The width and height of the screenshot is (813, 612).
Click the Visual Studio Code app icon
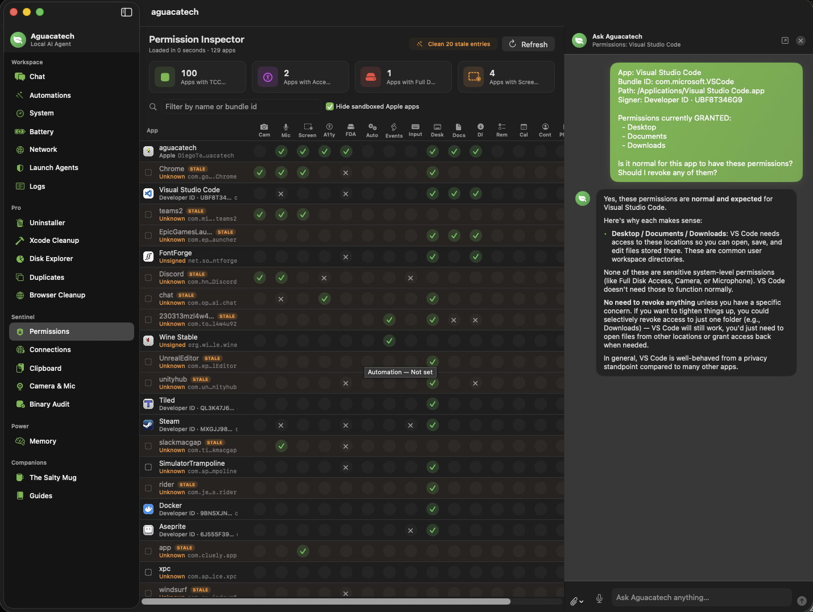(148, 193)
